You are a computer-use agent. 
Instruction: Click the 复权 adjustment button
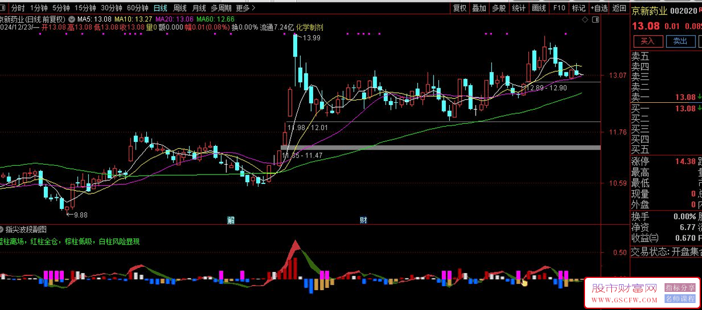pyautogui.click(x=460, y=8)
